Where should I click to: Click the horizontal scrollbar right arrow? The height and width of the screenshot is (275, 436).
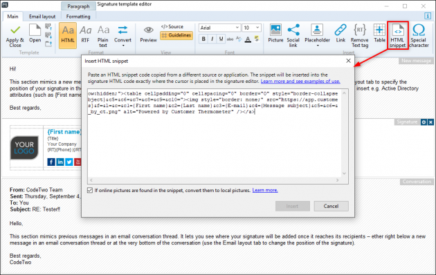point(338,180)
